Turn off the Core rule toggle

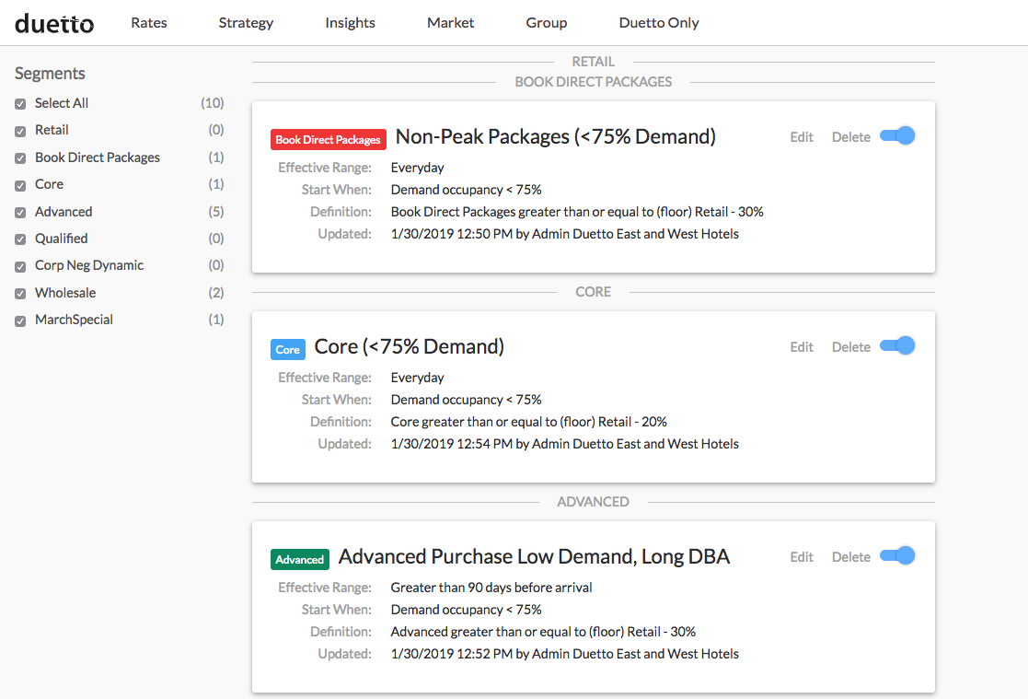click(x=897, y=346)
